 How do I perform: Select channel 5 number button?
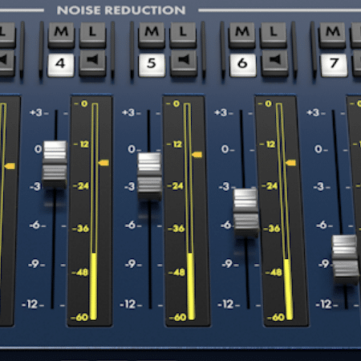pyautogui.click(x=152, y=65)
